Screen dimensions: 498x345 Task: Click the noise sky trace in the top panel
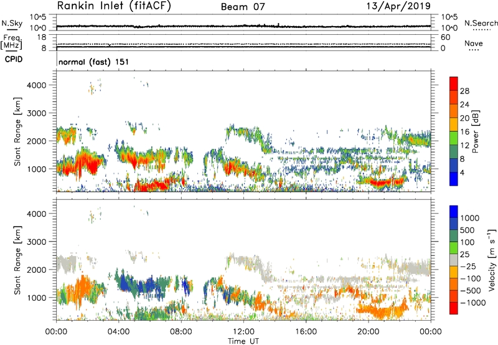(243, 26)
